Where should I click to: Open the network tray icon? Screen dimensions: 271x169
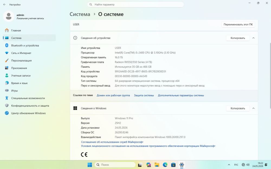coord(243,165)
